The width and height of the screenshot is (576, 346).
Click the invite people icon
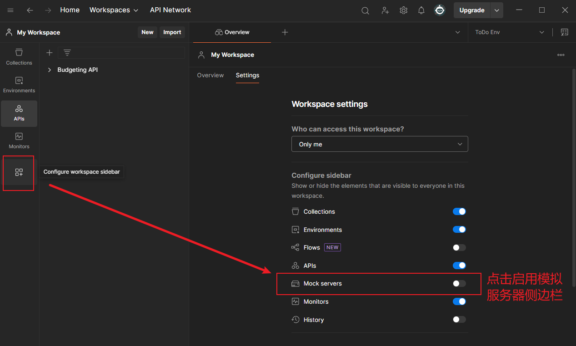point(385,10)
